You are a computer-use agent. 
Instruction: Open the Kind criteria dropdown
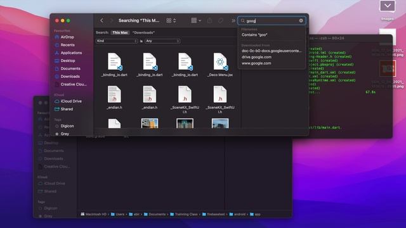point(117,41)
